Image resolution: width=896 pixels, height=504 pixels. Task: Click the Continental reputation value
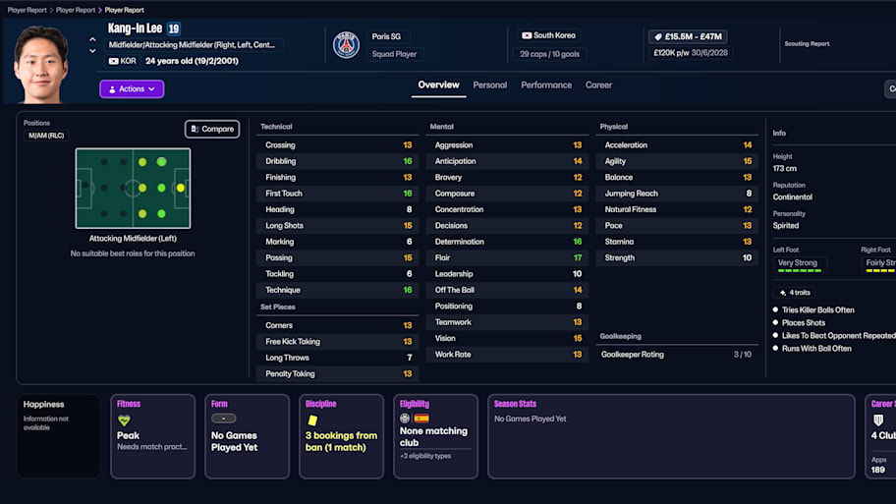[x=792, y=197]
